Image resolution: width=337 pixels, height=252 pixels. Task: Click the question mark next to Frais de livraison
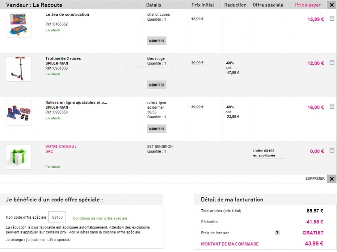click(x=277, y=233)
